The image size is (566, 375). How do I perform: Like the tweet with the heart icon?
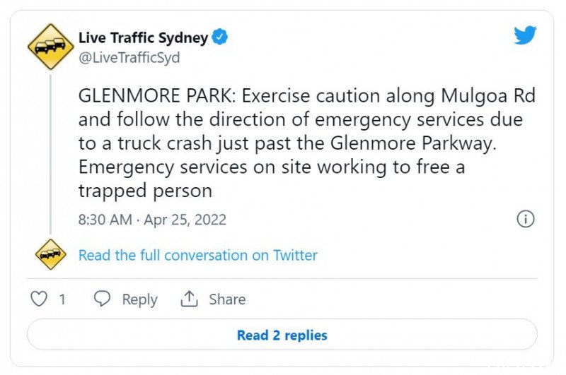click(x=39, y=299)
